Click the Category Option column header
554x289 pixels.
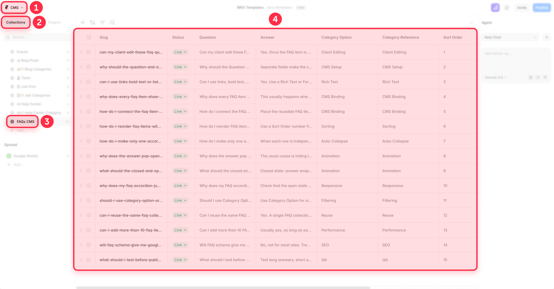(x=336, y=37)
